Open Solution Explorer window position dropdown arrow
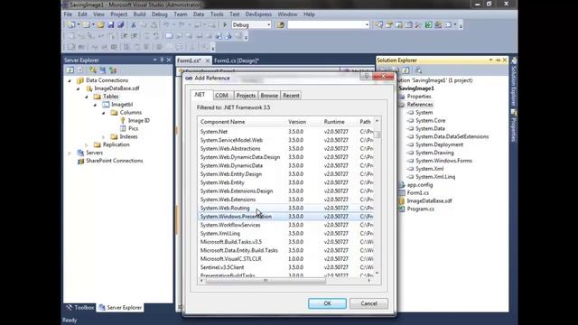 (x=490, y=60)
